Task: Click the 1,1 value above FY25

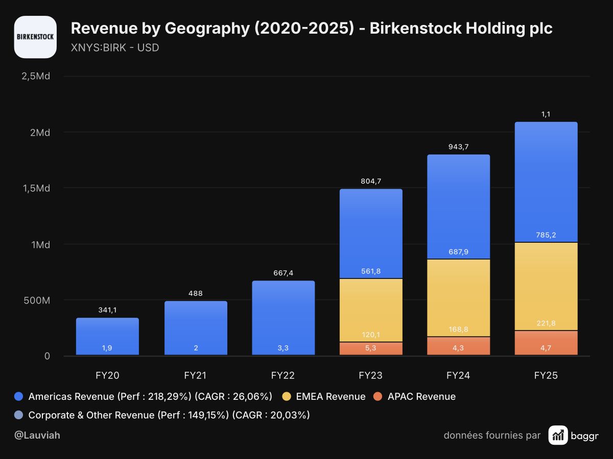Action: click(546, 114)
